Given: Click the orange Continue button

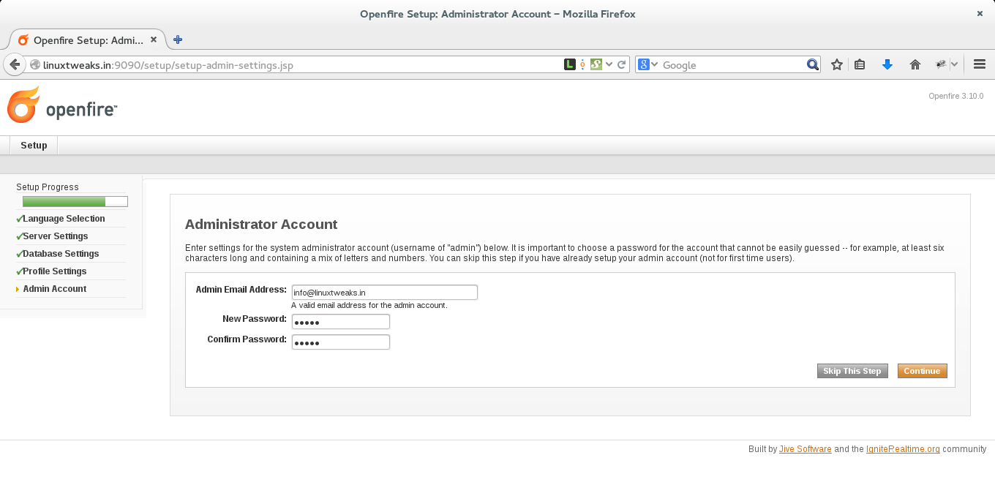Looking at the screenshot, I should (922, 371).
